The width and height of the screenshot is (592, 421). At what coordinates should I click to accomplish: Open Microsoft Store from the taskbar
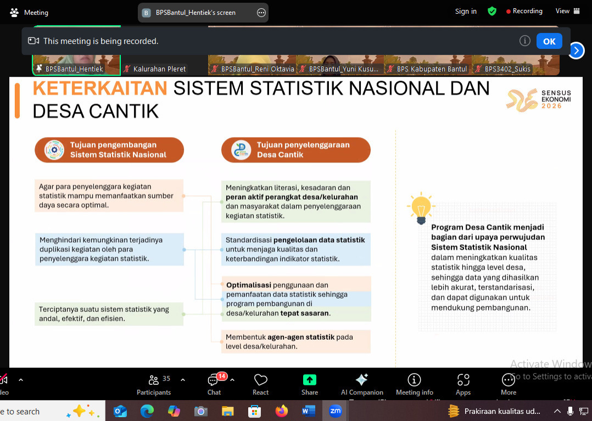click(254, 411)
